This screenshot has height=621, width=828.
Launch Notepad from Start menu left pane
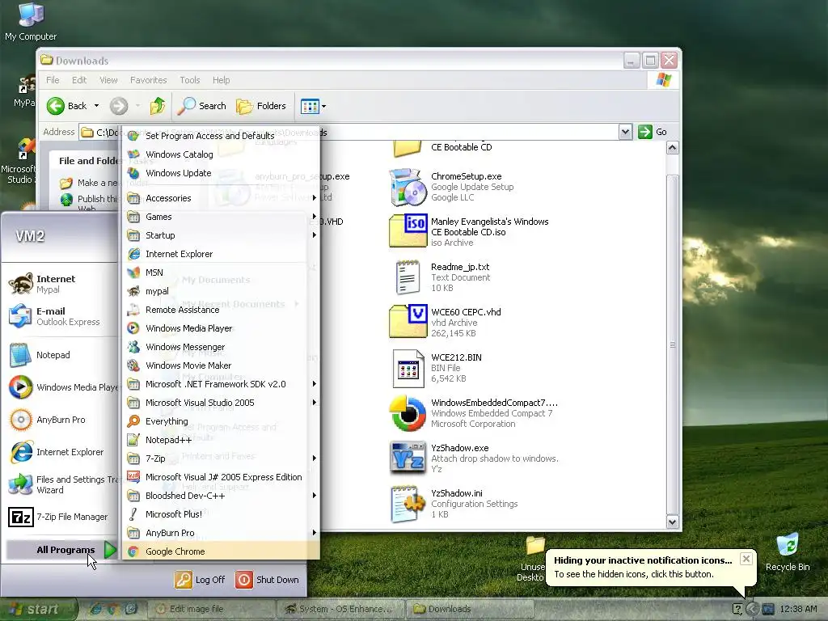pos(61,355)
